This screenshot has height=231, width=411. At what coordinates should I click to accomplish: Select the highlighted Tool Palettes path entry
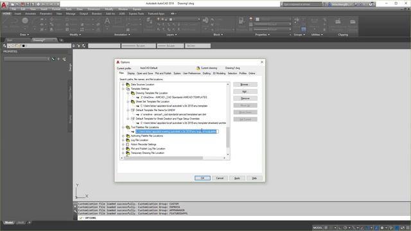coord(177,132)
